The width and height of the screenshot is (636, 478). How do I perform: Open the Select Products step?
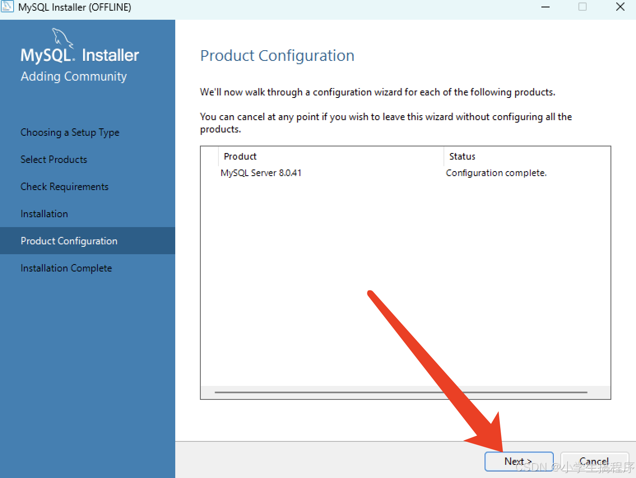pos(54,160)
